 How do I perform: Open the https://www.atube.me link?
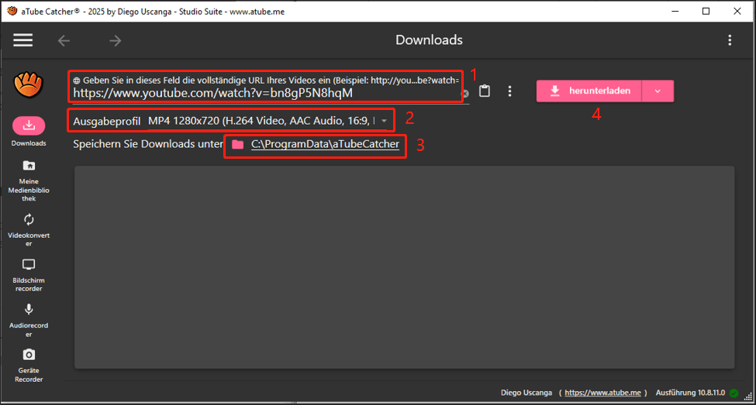click(x=602, y=393)
